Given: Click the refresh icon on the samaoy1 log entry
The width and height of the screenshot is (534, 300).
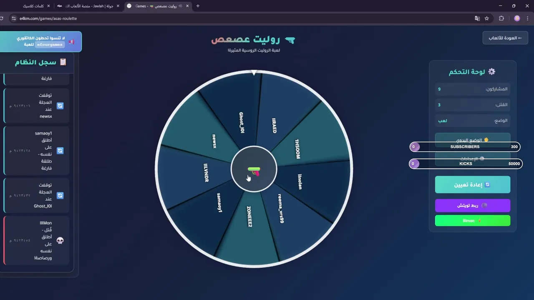Looking at the screenshot, I should click(x=60, y=150).
